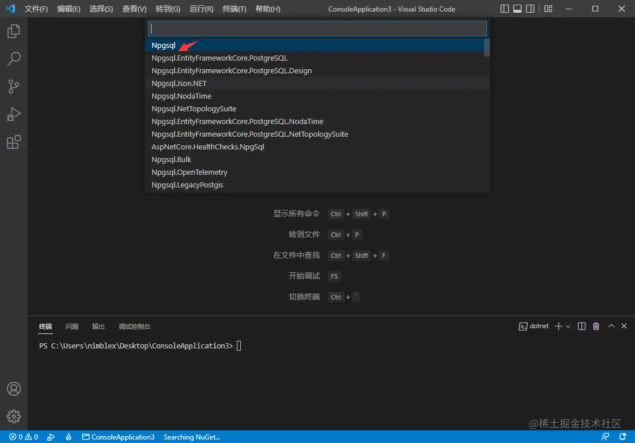Screen dimensions: 635x443
Task: Select Npgsql.EntityFrameworkCore.PostgreSQL.NodaTime package
Action: 315,121
